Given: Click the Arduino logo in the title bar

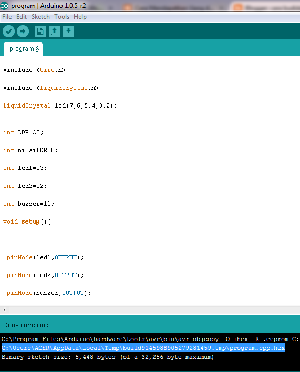Looking at the screenshot, I should [4, 5].
